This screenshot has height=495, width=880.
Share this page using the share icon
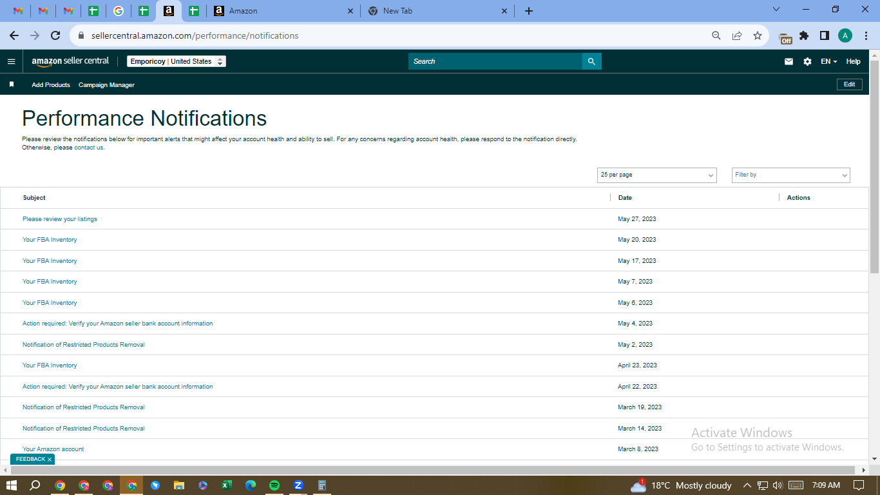pos(737,35)
